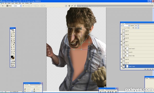Click the layer mask thumbnail of Layer 4 copy

click(127, 66)
